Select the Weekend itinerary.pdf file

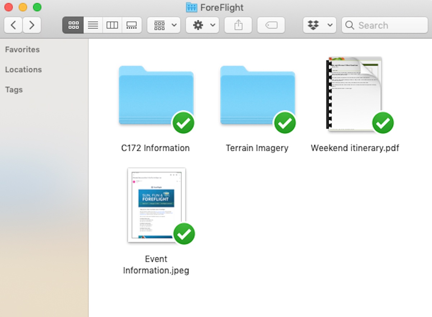pyautogui.click(x=355, y=94)
